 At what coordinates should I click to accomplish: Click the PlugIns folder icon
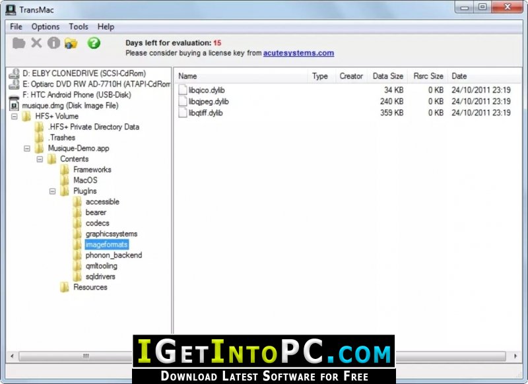[x=65, y=191]
